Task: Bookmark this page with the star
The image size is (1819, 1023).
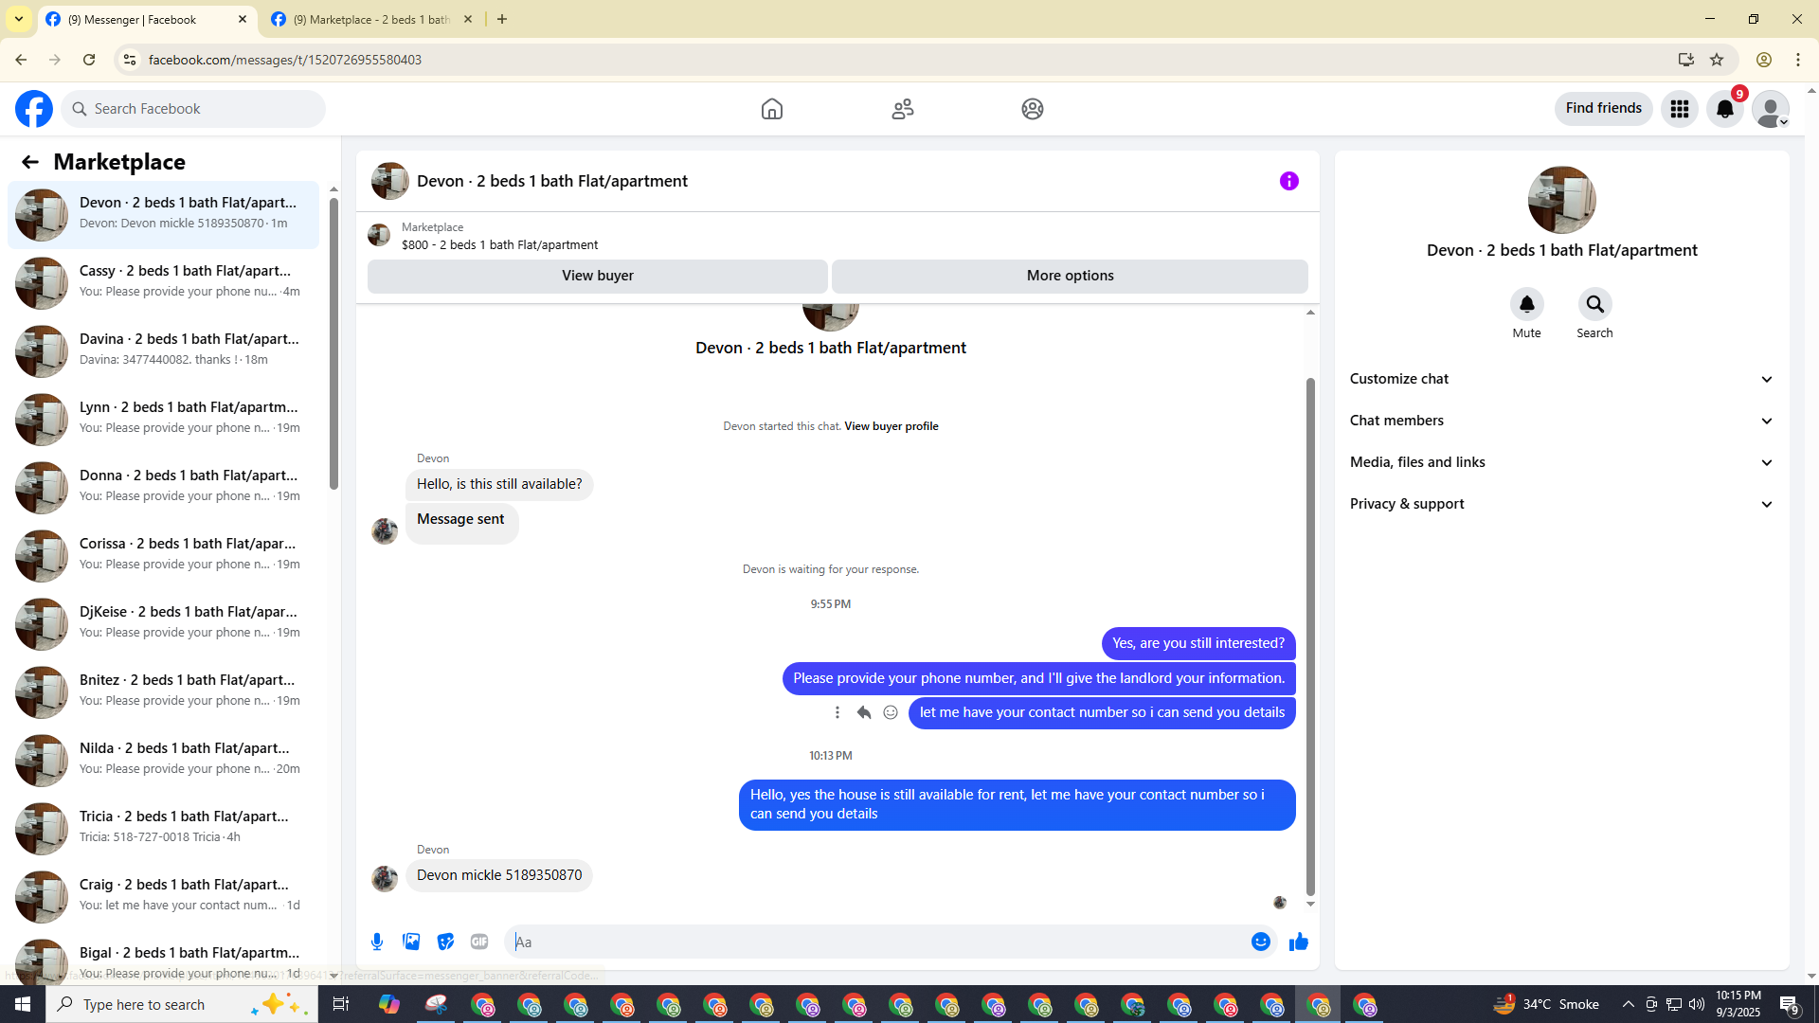Action: click(1717, 60)
